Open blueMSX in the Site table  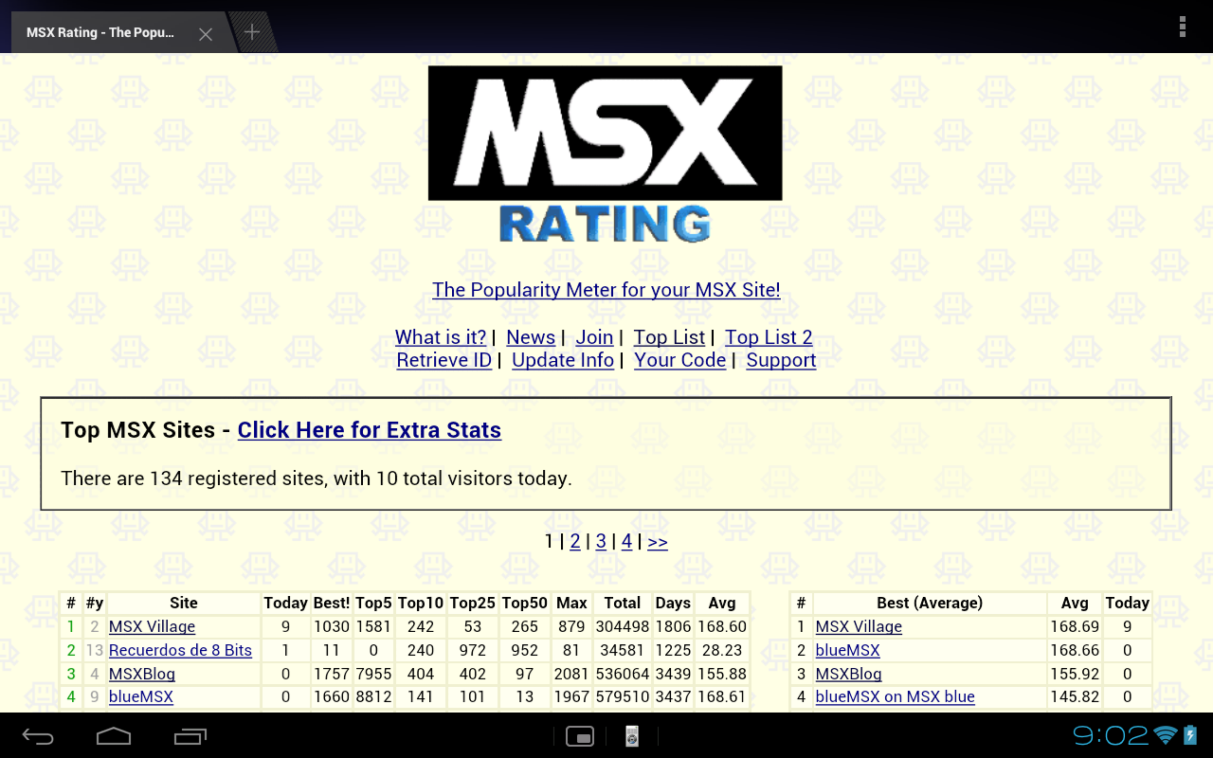pos(141,696)
